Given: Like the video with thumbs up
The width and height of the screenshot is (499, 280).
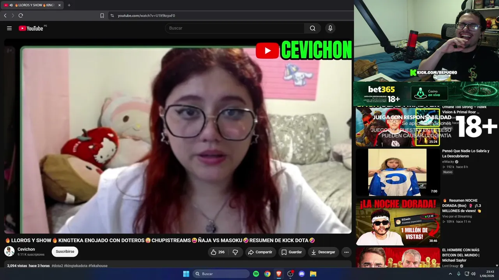Looking at the screenshot, I should click(x=218, y=252).
